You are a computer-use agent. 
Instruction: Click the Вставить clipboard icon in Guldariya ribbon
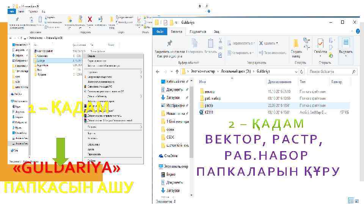pos(210,43)
